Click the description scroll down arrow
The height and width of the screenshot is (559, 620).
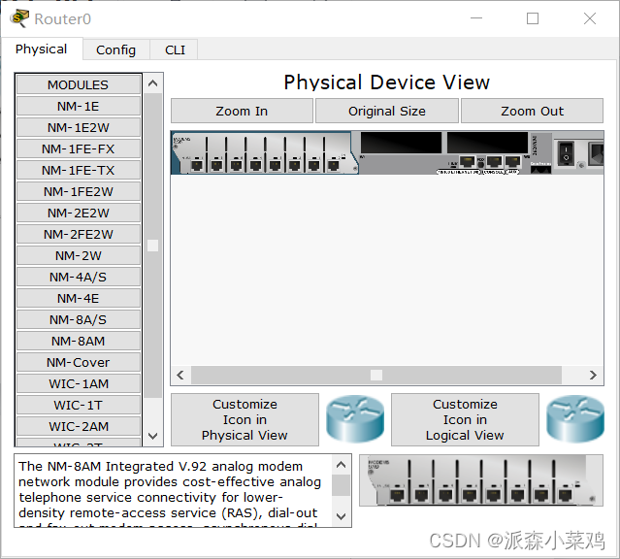click(x=342, y=516)
